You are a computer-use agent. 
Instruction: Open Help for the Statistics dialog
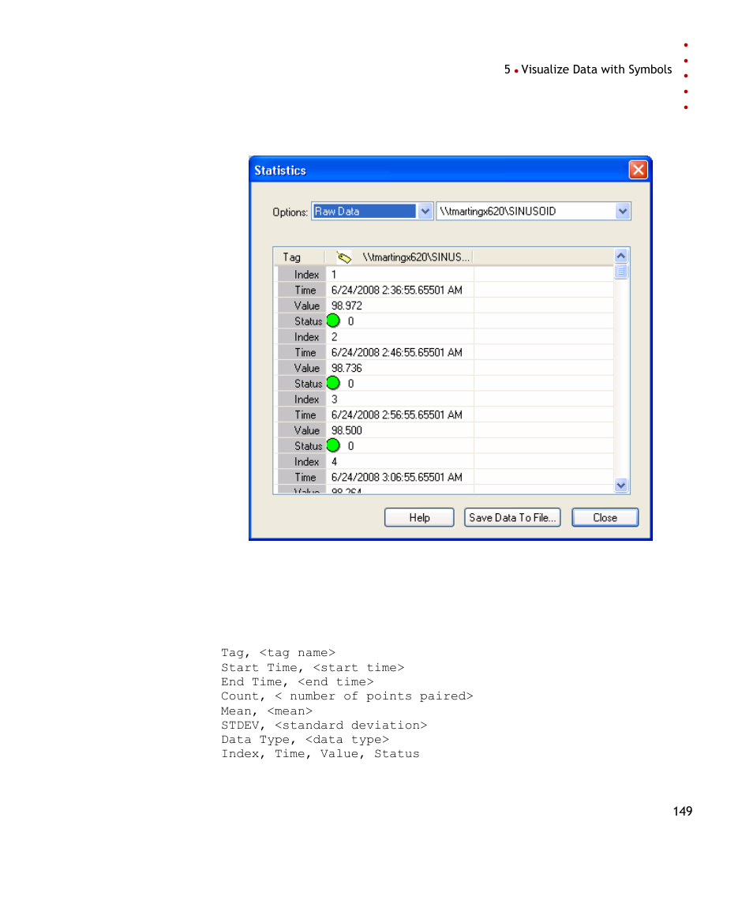pos(419,517)
